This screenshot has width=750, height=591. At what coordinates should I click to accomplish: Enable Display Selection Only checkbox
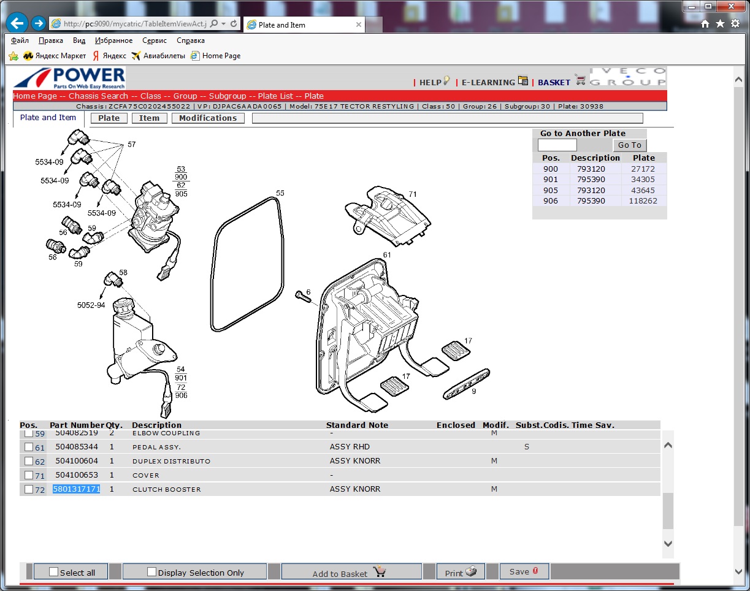click(151, 571)
